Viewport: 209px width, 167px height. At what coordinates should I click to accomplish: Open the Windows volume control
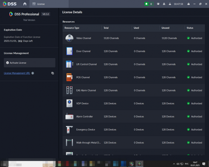178,164
